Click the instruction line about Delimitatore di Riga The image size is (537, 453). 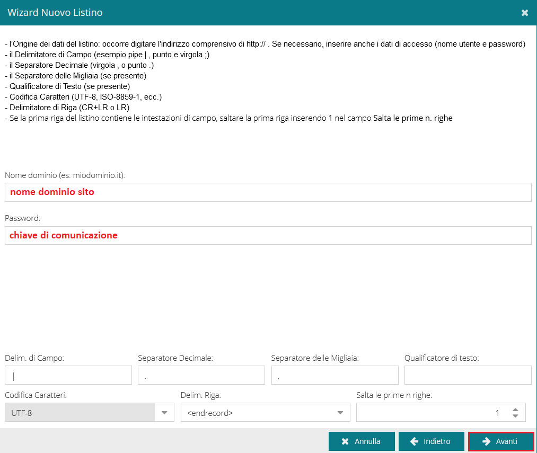click(x=67, y=108)
